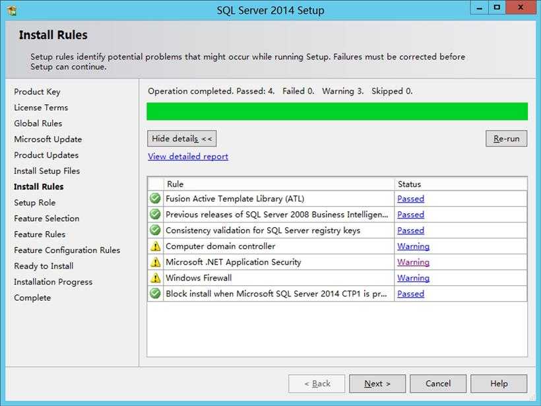Select Microsoft Update step in sidebar
This screenshot has width=541, height=406.
click(x=48, y=139)
